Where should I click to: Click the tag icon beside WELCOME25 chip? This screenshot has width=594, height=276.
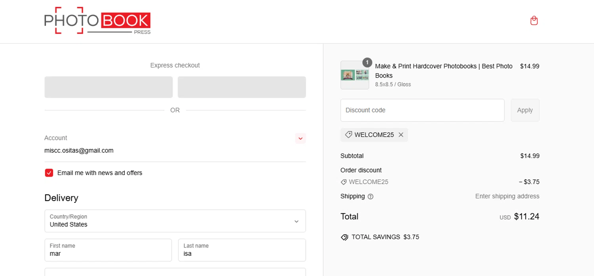click(x=348, y=135)
